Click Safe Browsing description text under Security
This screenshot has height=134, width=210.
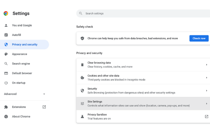[131, 93]
